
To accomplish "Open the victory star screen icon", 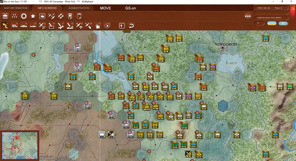I will click(x=33, y=16).
